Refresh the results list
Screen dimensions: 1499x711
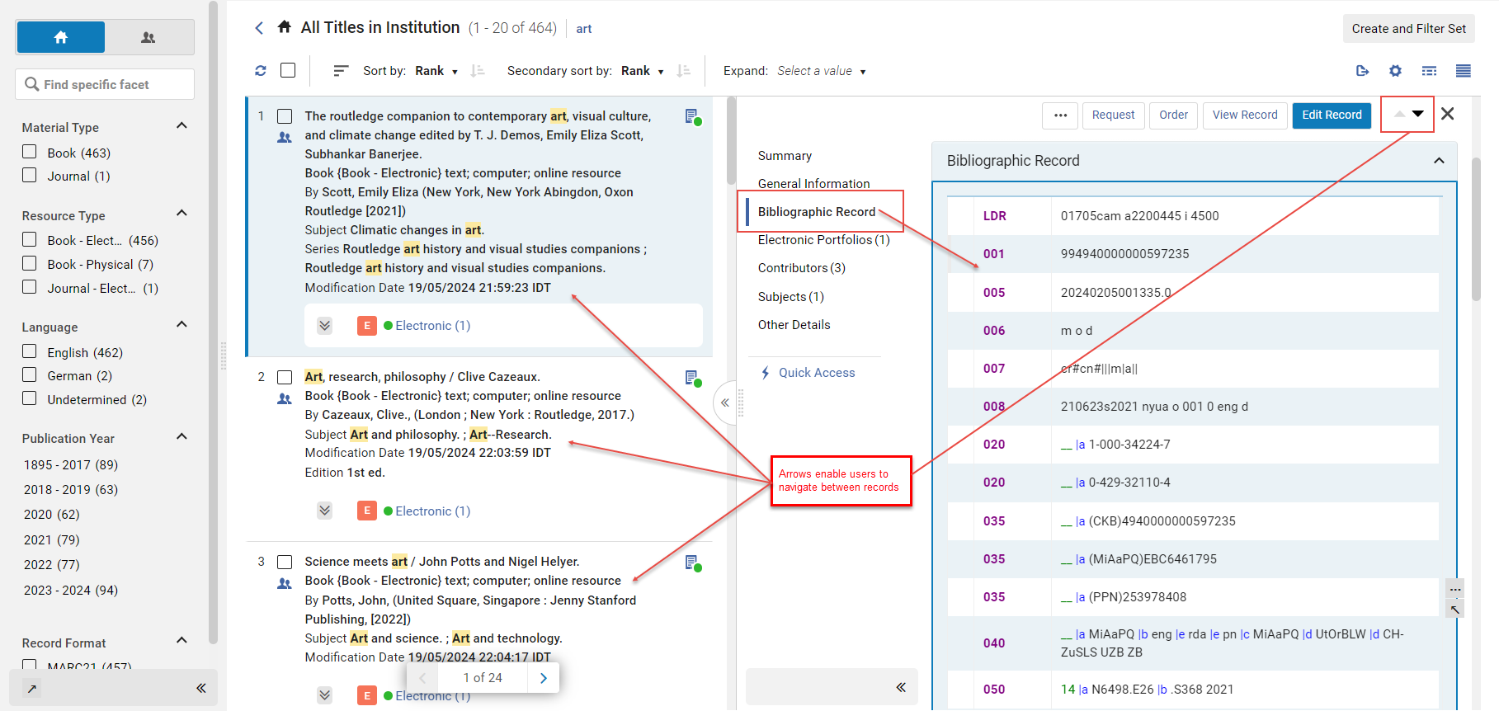pyautogui.click(x=261, y=71)
